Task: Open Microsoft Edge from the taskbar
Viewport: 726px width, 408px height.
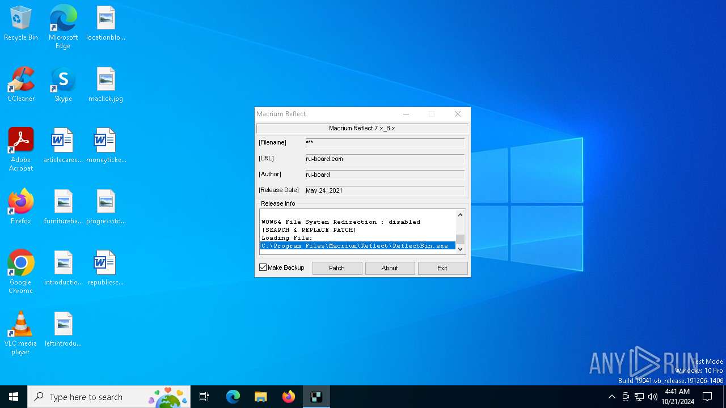Action: [x=233, y=397]
